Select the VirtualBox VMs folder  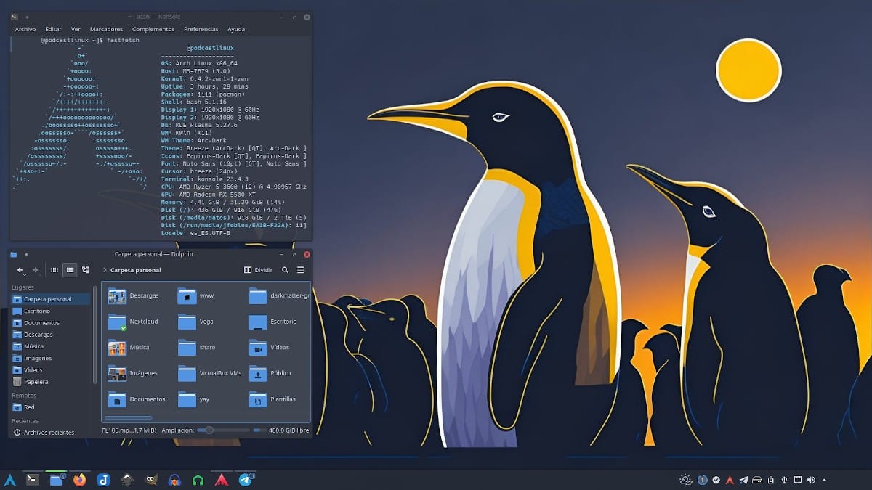pyautogui.click(x=210, y=373)
